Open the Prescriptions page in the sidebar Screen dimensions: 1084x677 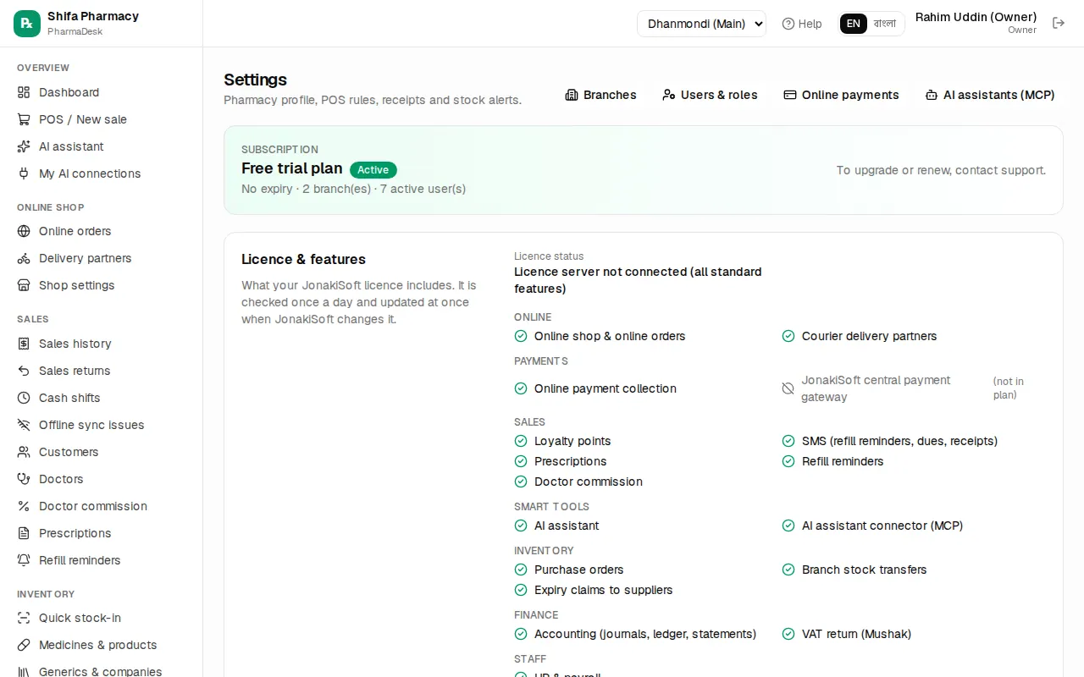pos(75,533)
